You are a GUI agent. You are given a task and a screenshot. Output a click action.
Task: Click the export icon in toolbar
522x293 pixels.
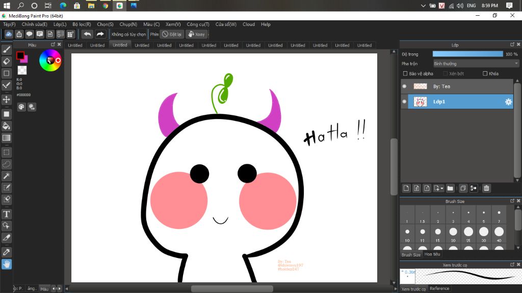coord(19,34)
